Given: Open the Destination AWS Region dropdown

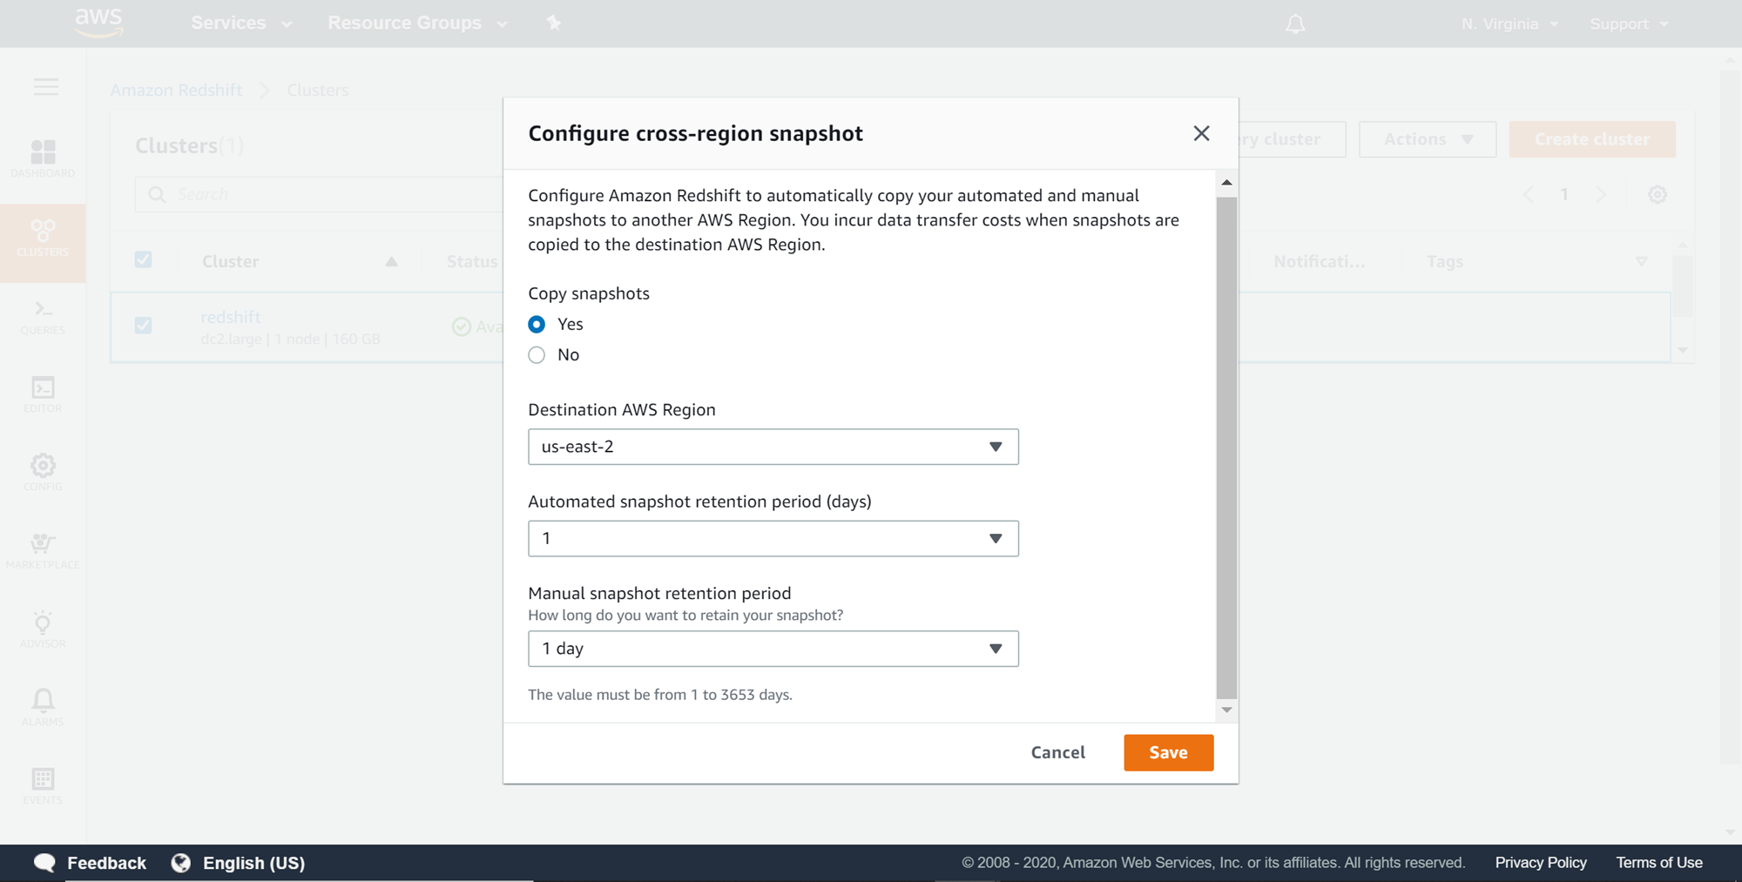Looking at the screenshot, I should click(x=773, y=447).
